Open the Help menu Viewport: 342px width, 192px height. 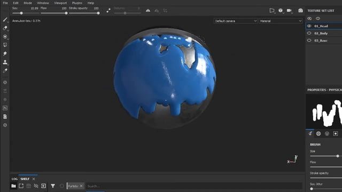pos(91,3)
